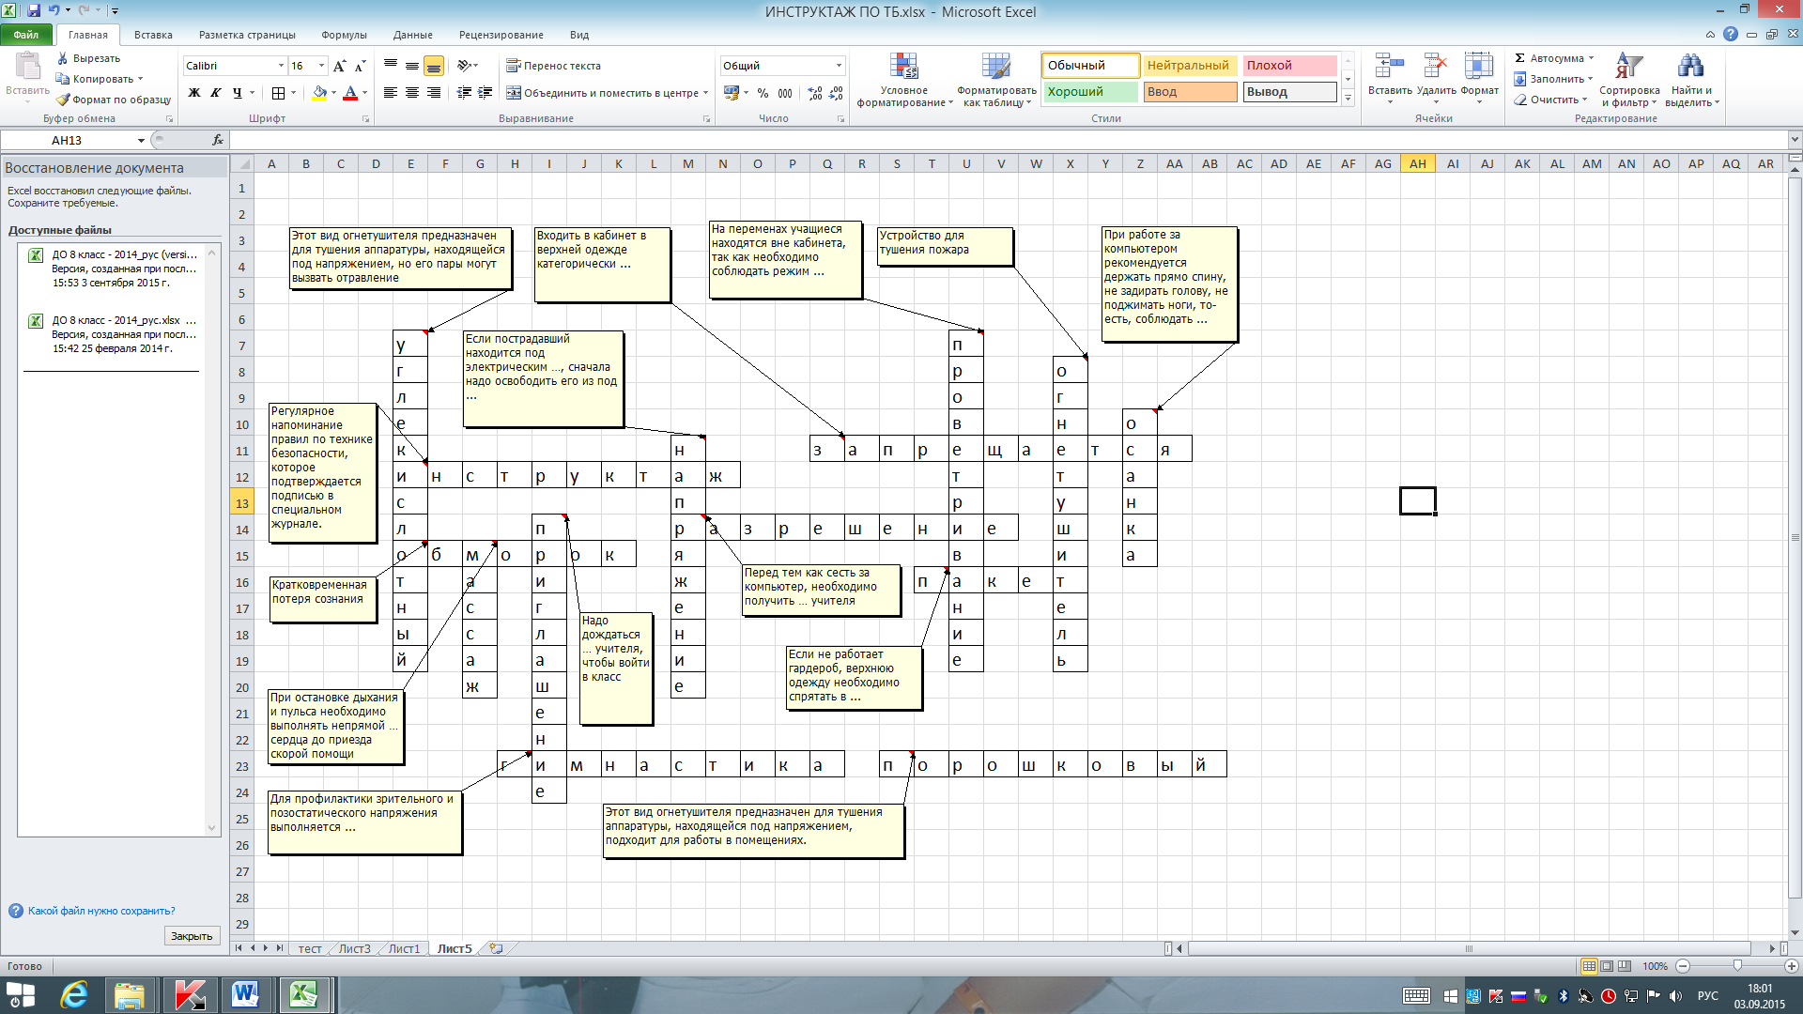Select recovered file ДО 8 класс 15:53 version
Viewport: 1803px width, 1014px height.
[x=113, y=269]
